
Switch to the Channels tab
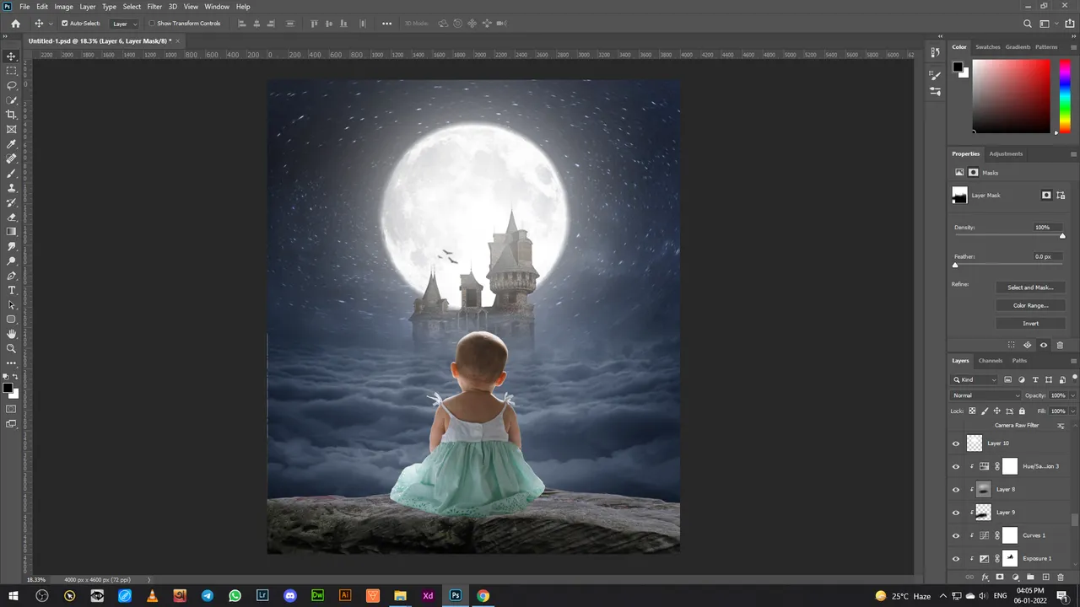click(x=991, y=361)
